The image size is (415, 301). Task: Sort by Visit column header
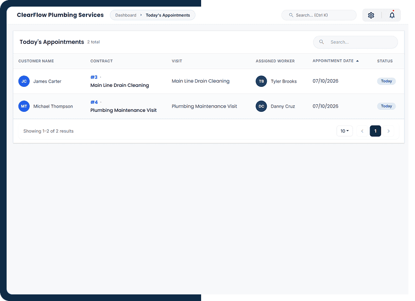(x=177, y=61)
